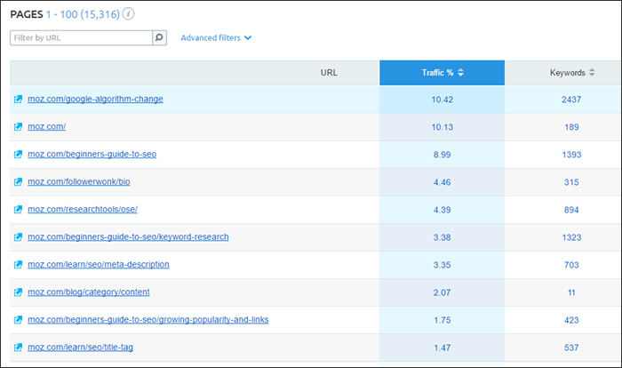Select the traffic value 3.35
Image resolution: width=622 pixels, height=368 pixels.
pos(443,265)
